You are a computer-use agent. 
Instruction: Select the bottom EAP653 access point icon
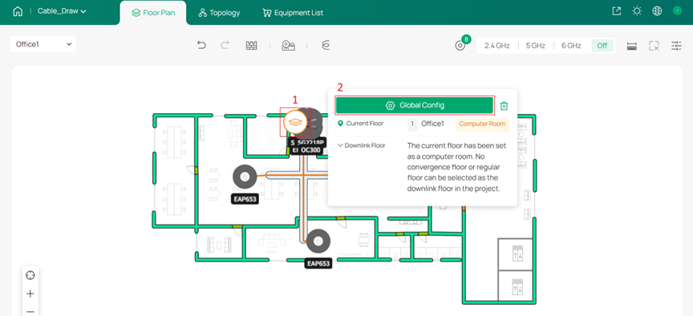318,241
